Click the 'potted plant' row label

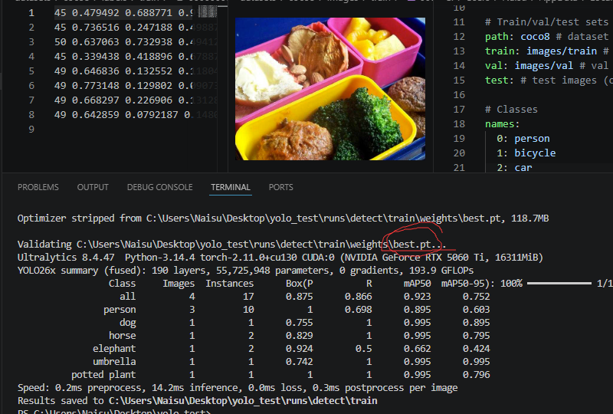[103, 374]
